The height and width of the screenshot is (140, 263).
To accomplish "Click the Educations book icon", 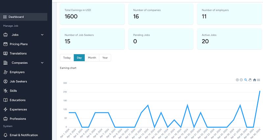I will point(5,100).
